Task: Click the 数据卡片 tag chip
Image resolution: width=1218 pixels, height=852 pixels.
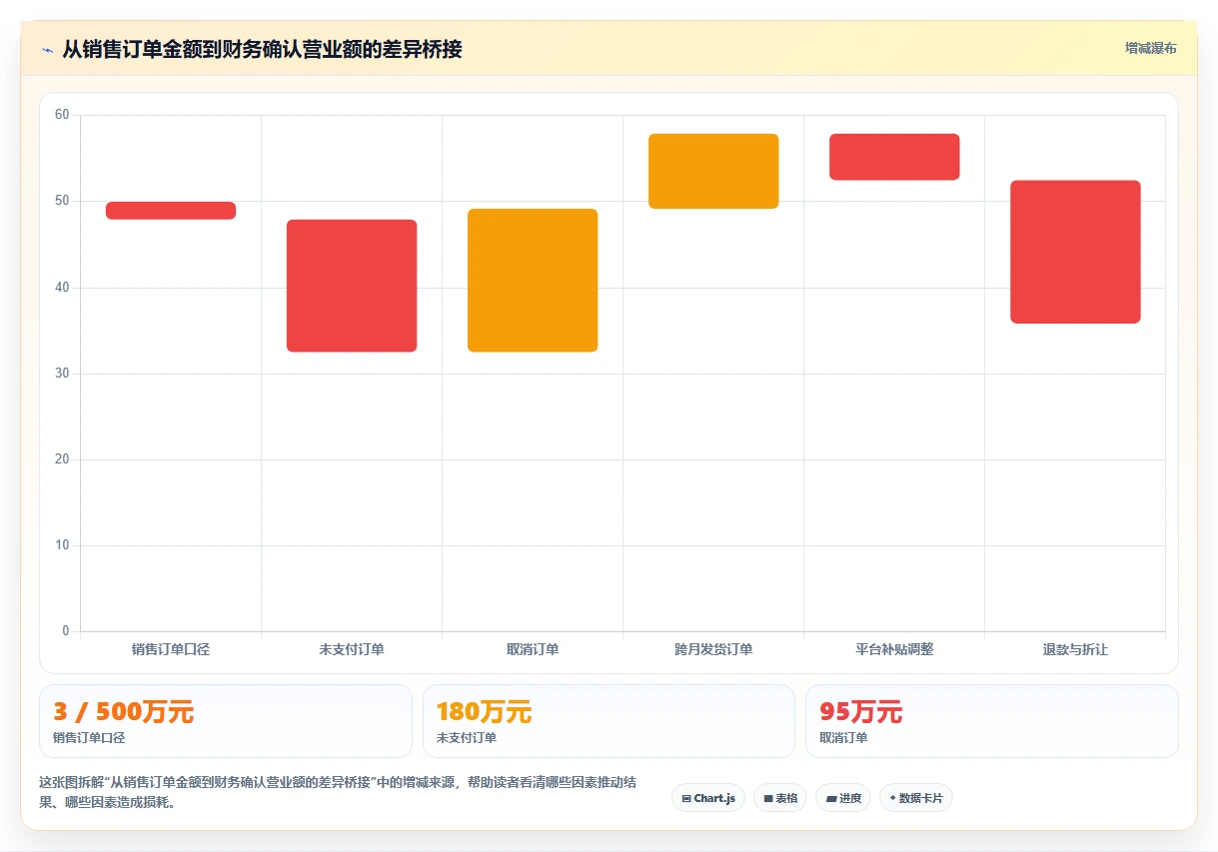Action: tap(916, 798)
